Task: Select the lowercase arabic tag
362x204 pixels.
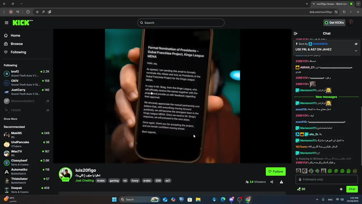Action: (x=147, y=180)
